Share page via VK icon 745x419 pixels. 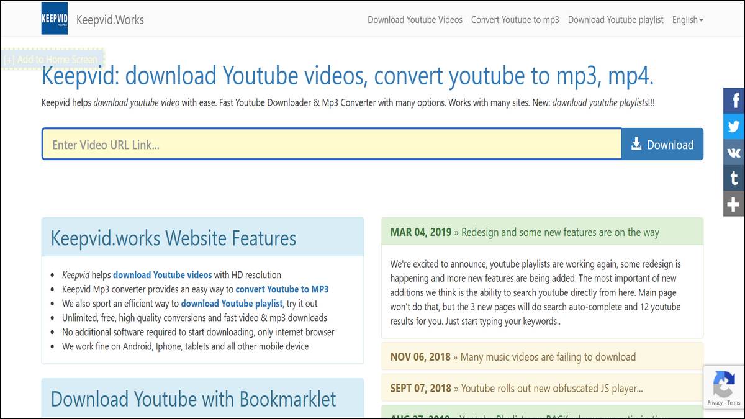point(734,152)
